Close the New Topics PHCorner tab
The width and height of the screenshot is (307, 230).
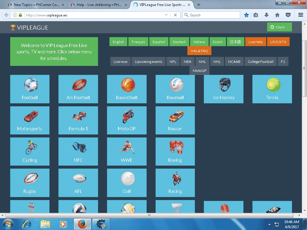click(63, 5)
